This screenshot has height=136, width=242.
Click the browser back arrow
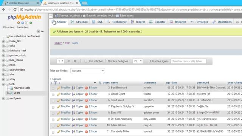point(4,9)
